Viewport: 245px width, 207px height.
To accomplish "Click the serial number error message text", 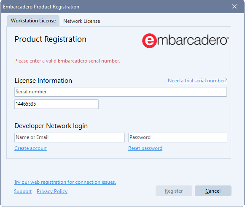I will (x=67, y=61).
